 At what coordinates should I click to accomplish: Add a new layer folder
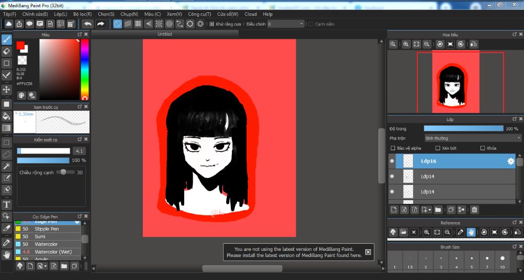point(438,209)
